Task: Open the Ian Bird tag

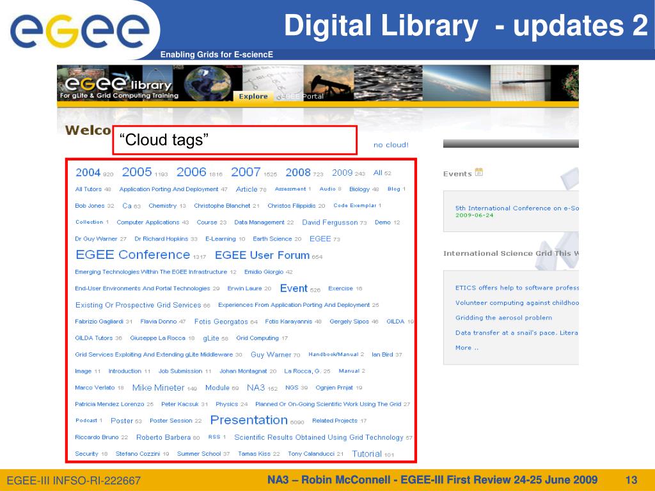Action: (383, 354)
